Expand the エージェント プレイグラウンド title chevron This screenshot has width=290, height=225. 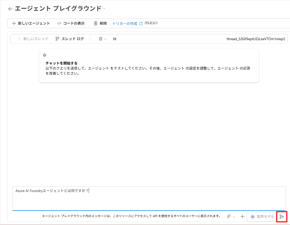pos(104,8)
